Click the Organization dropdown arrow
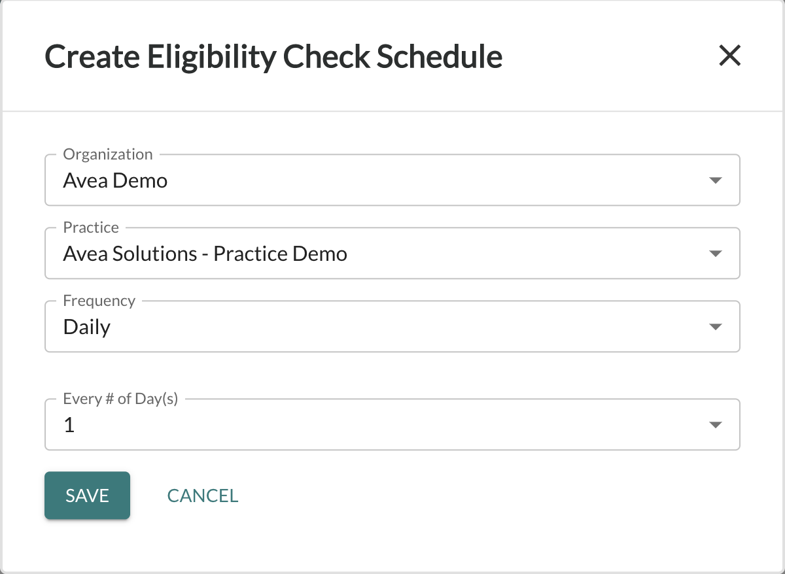 point(716,180)
